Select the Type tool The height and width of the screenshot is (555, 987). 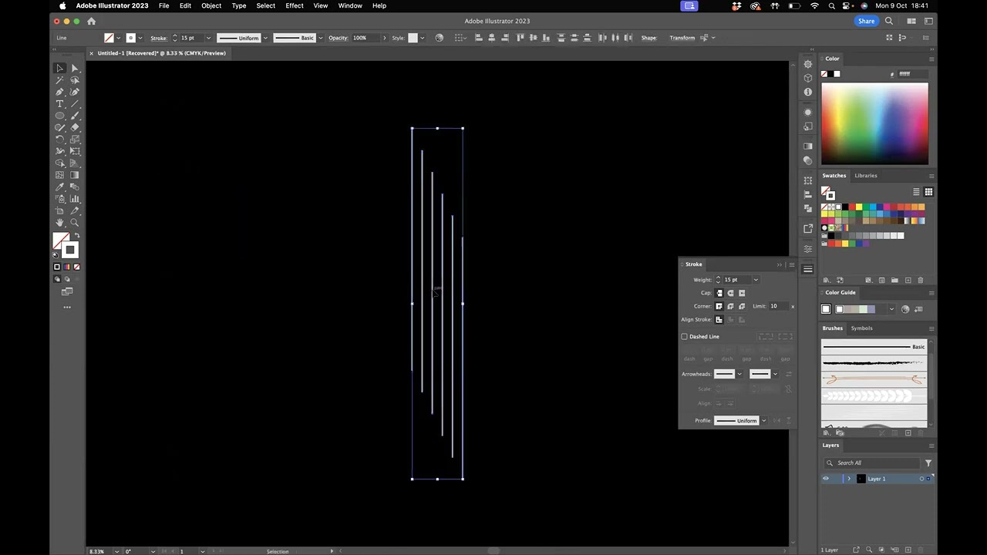point(59,104)
